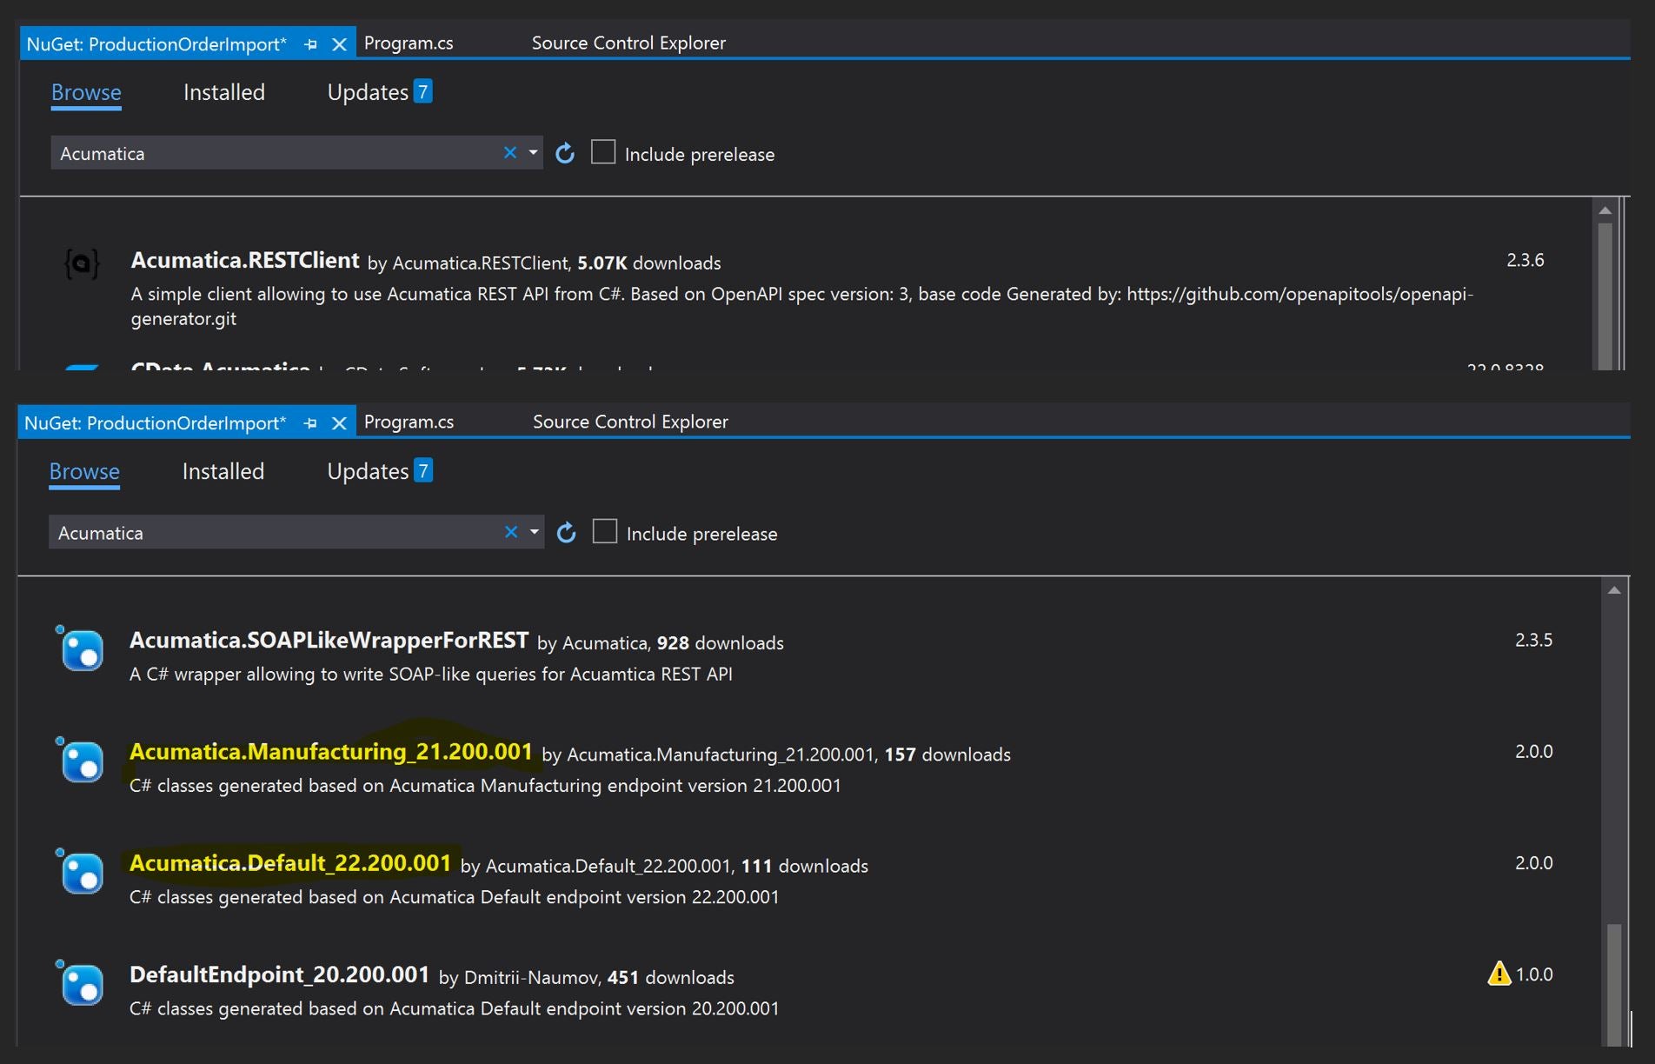
Task: Click version 2.3.5 of SOAPLikeWrapperForREST
Action: tap(1534, 640)
